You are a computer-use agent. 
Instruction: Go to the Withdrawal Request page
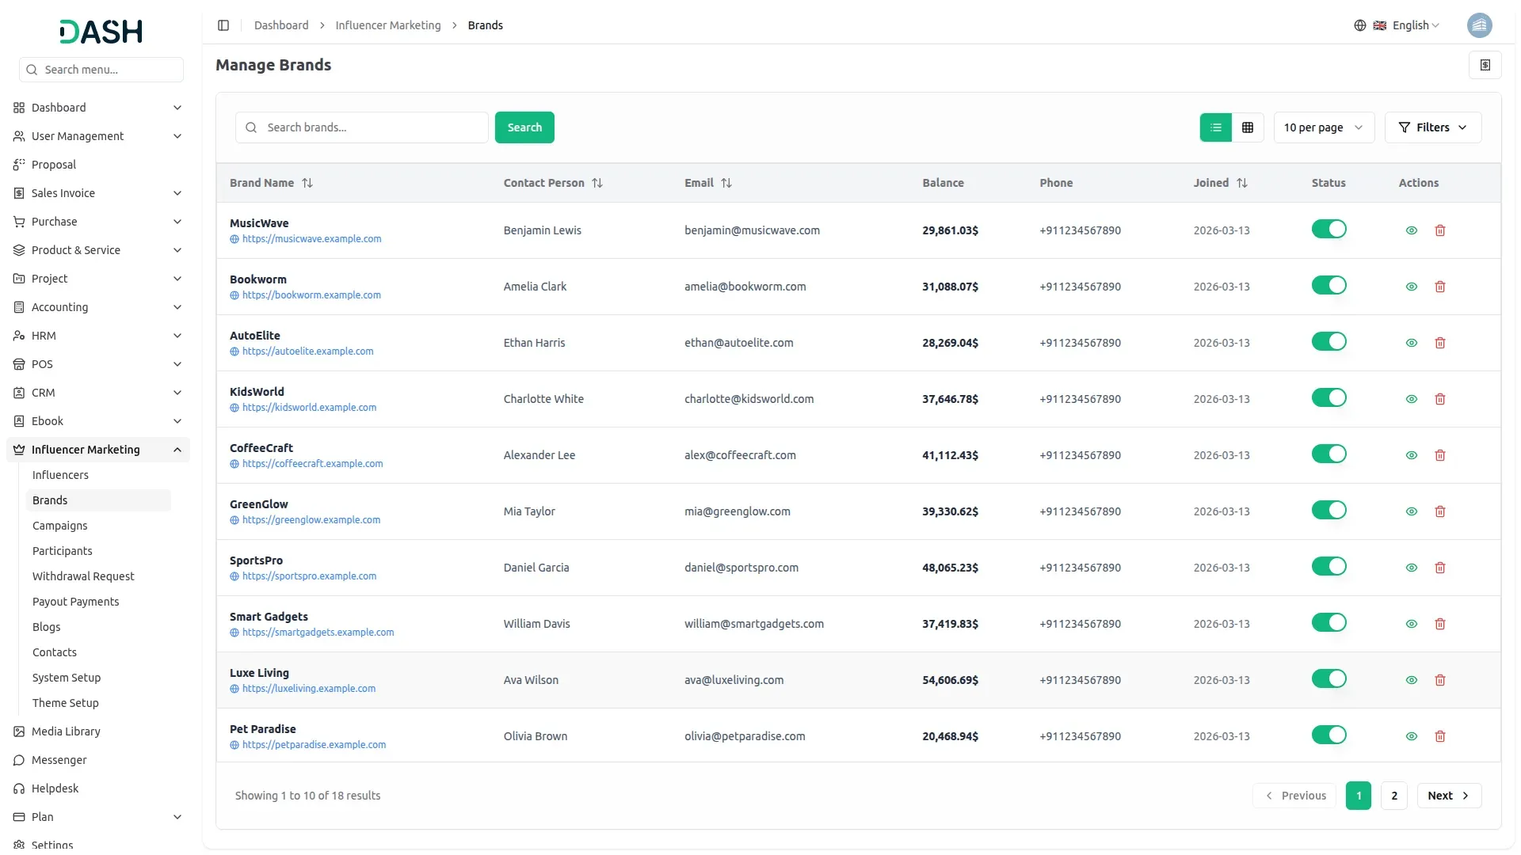pyautogui.click(x=83, y=576)
